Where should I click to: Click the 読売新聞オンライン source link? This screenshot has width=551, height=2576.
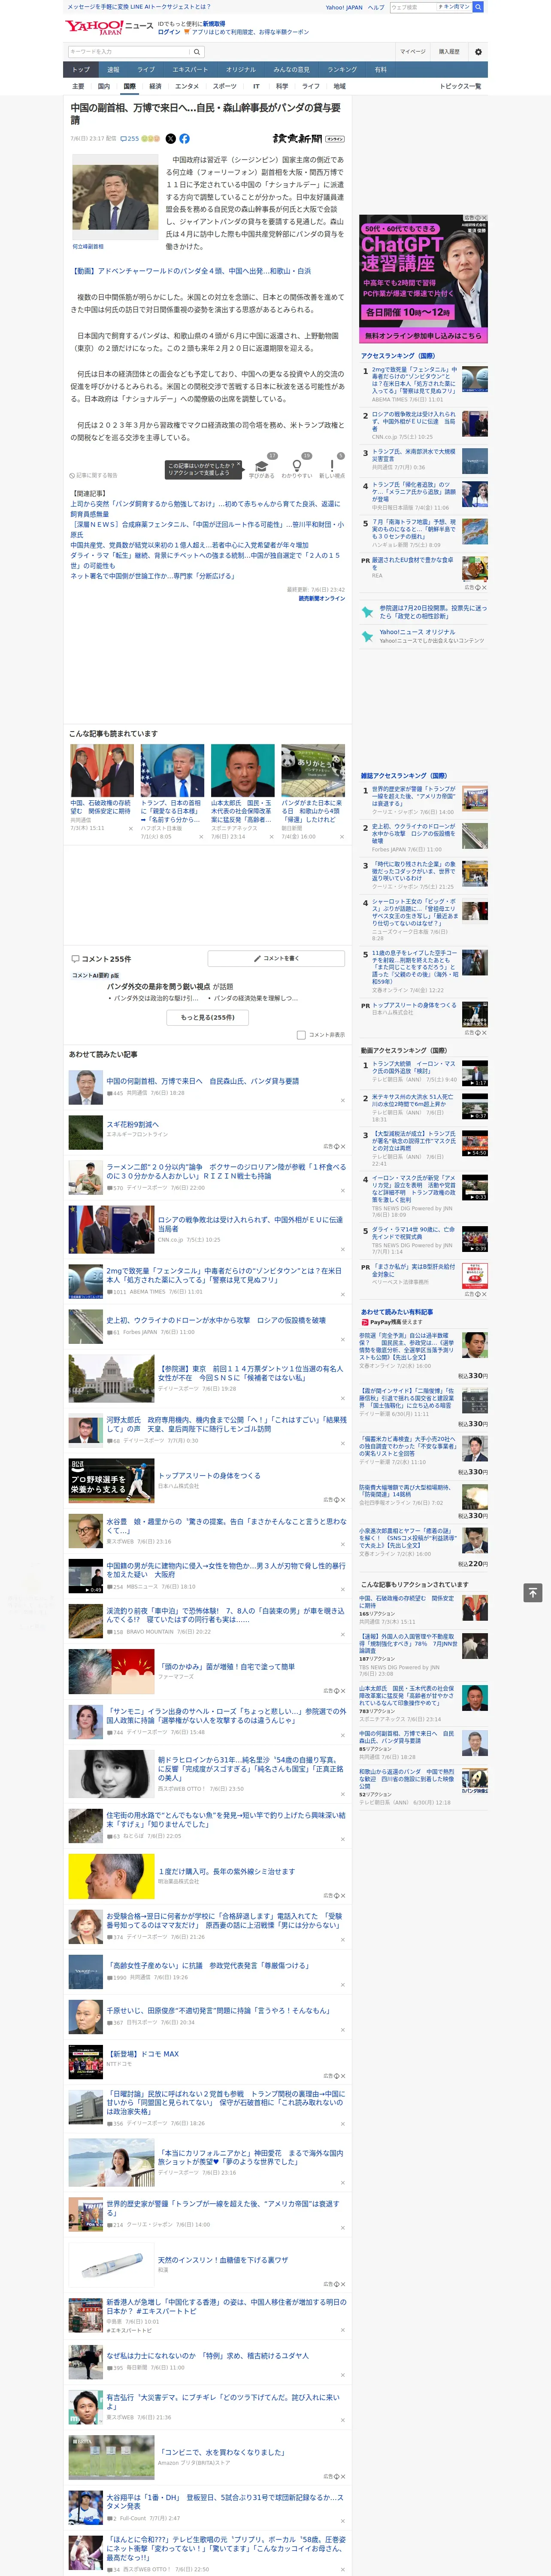322,599
